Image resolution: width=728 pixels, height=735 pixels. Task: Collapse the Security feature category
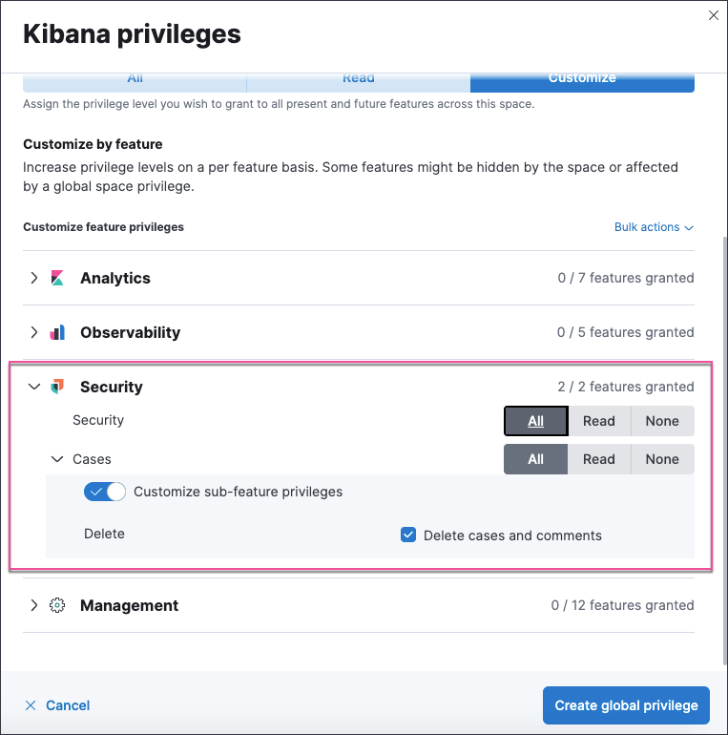pos(34,387)
